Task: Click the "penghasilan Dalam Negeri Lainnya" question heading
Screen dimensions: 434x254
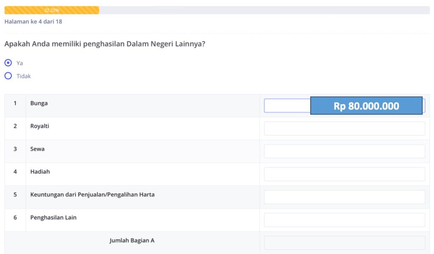Action: pos(105,44)
